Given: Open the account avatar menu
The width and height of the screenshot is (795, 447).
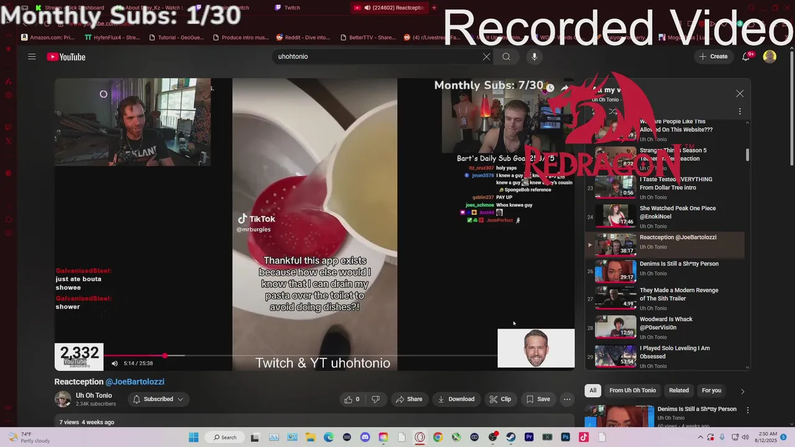Looking at the screenshot, I should 770,56.
